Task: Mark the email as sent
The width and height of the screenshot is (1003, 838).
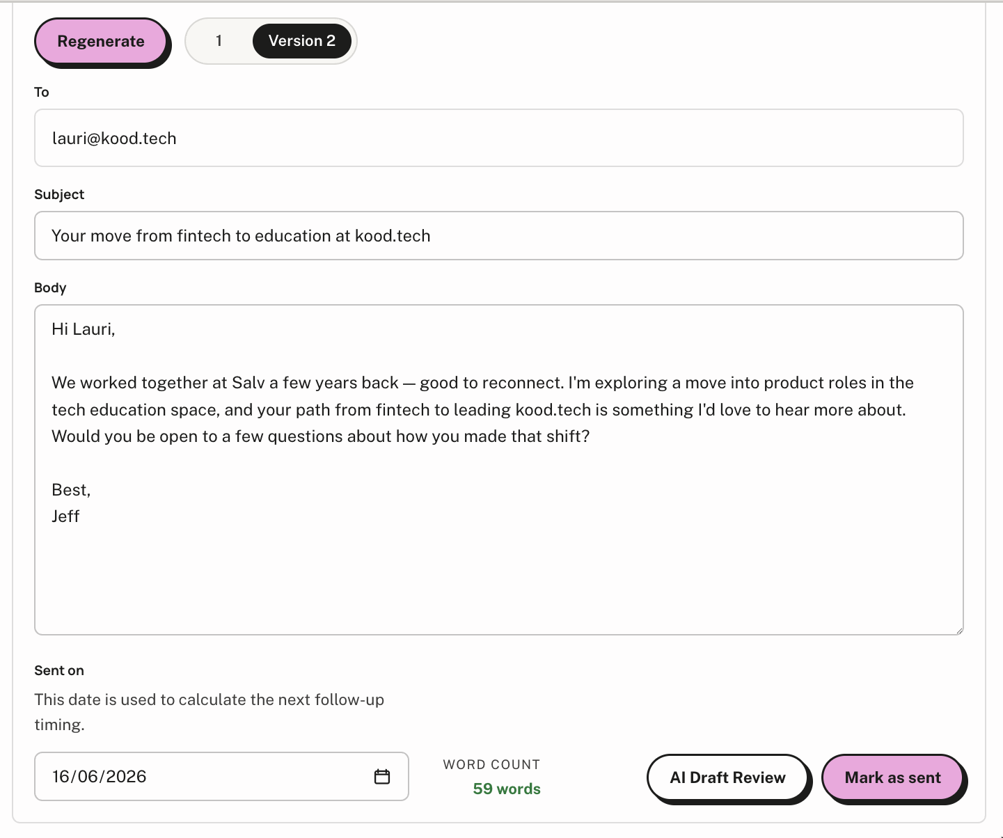Action: tap(893, 777)
